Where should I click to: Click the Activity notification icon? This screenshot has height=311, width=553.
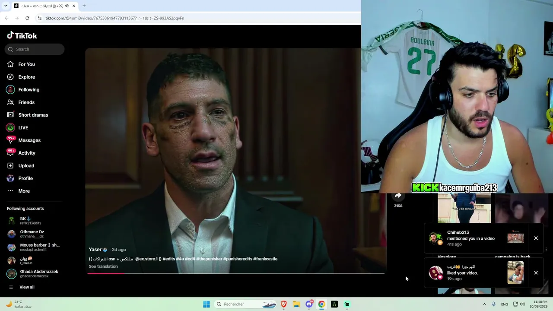pos(10,153)
